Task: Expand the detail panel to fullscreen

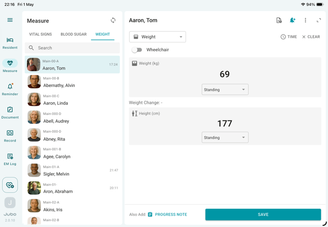Action: tap(319, 20)
